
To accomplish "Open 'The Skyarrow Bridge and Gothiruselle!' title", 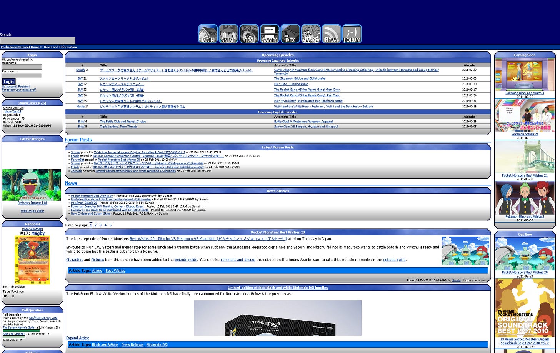I will coord(300,78).
